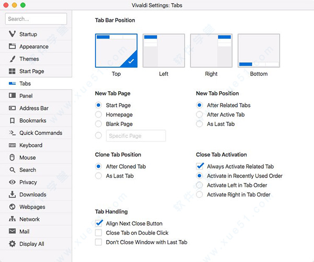The image size is (314, 262).
Task: Choose the Left tab bar position thumbnail
Action: (x=164, y=50)
